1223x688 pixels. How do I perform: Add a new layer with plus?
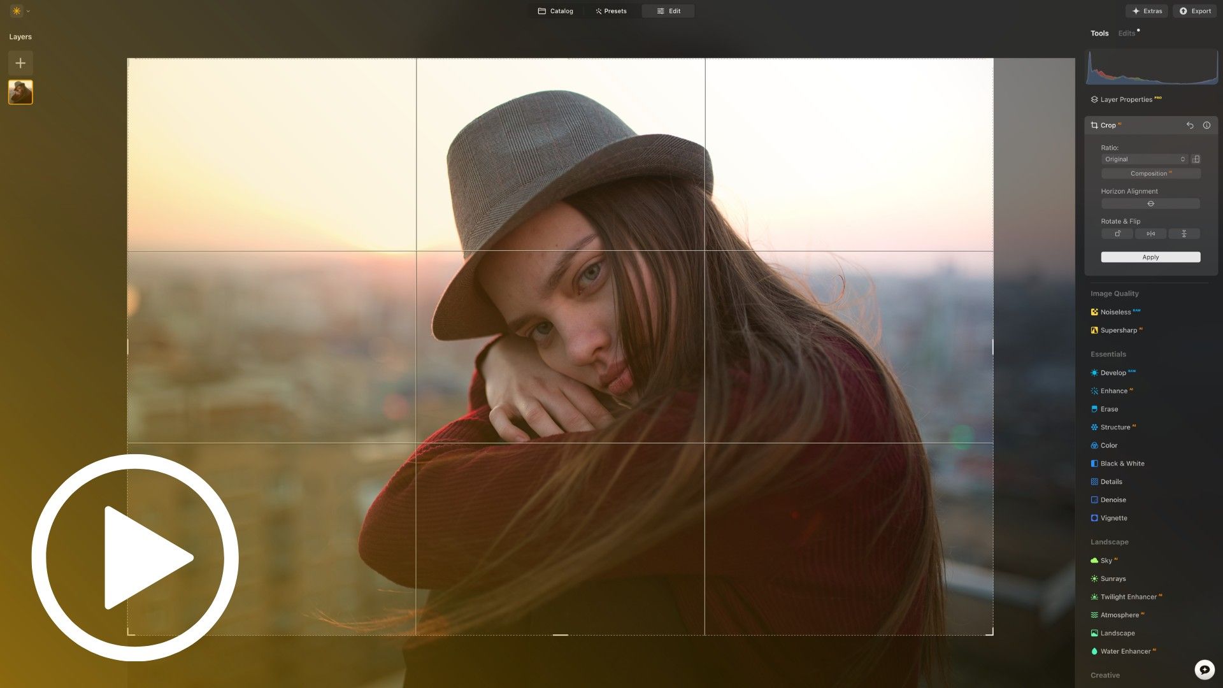pos(20,63)
